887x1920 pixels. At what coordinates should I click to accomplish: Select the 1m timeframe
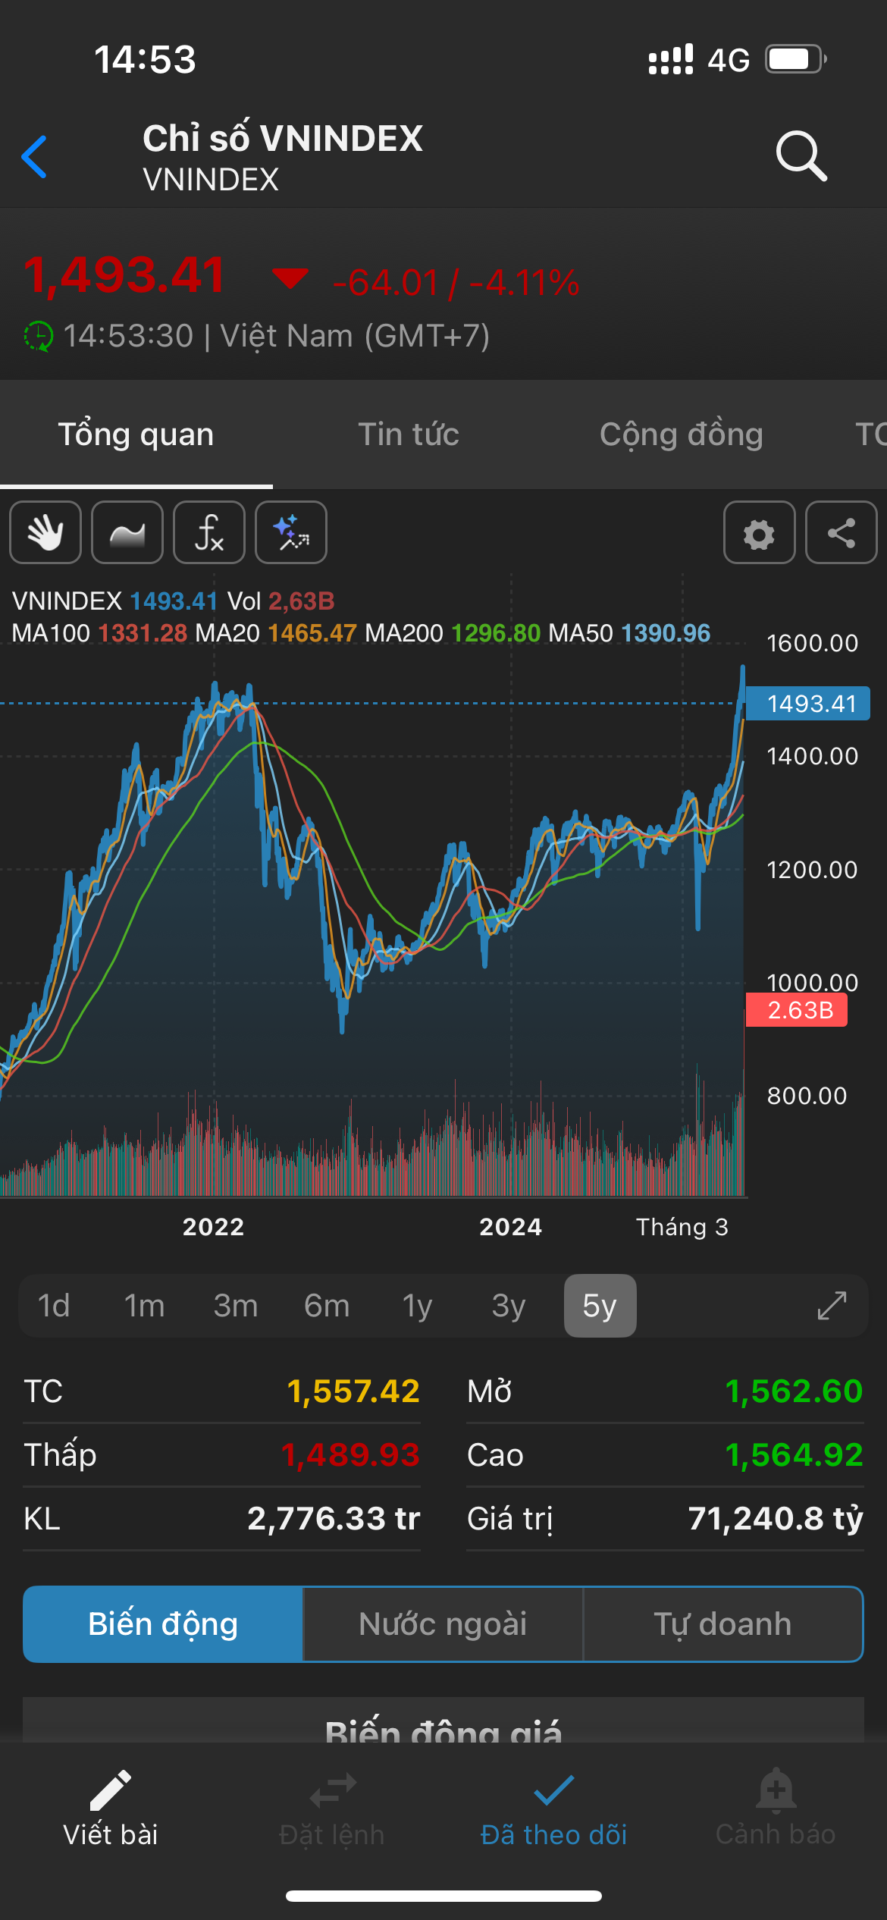[x=144, y=1306]
